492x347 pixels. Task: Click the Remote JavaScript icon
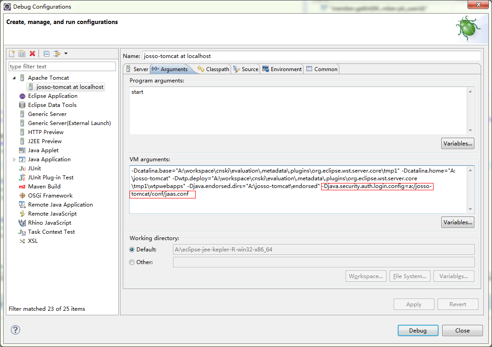[22, 214]
